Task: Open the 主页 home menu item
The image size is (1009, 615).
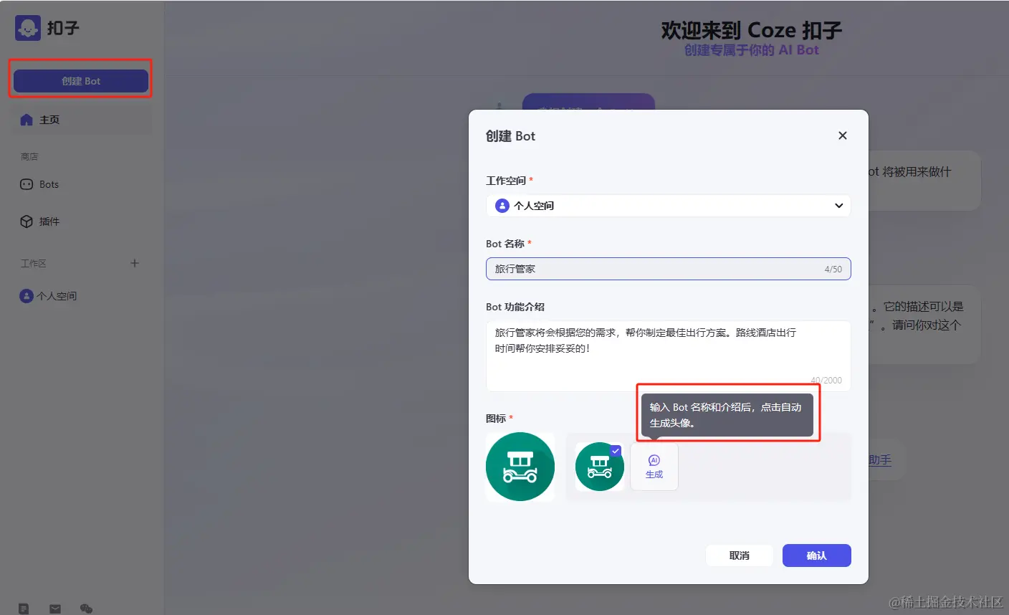Action: [80, 120]
